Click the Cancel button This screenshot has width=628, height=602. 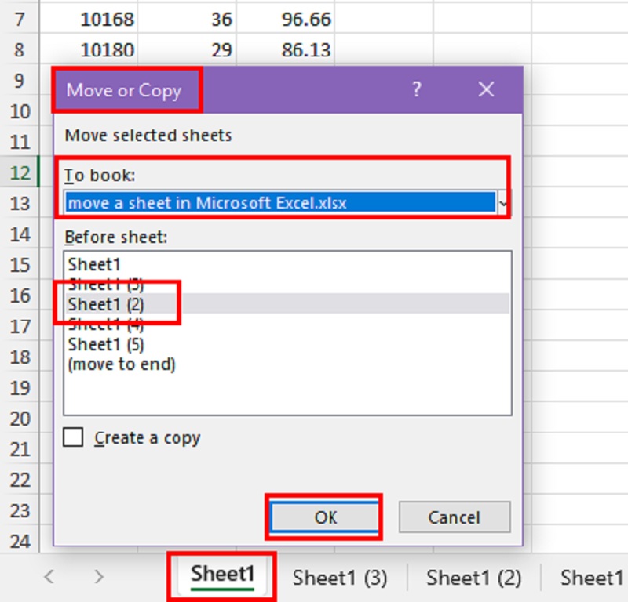coord(454,517)
